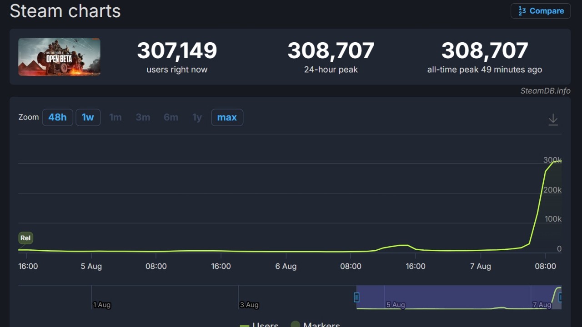Viewport: 582px width, 327px height.
Task: Click the all-time peak 308,707 value
Action: [484, 50]
